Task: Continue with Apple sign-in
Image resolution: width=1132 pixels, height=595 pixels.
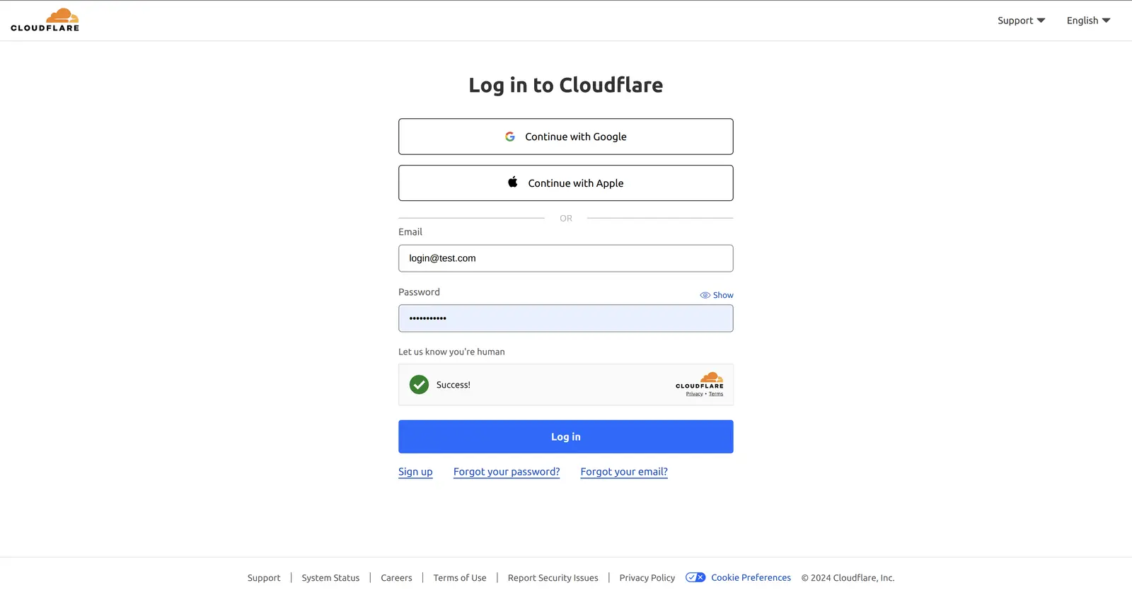Action: point(566,183)
